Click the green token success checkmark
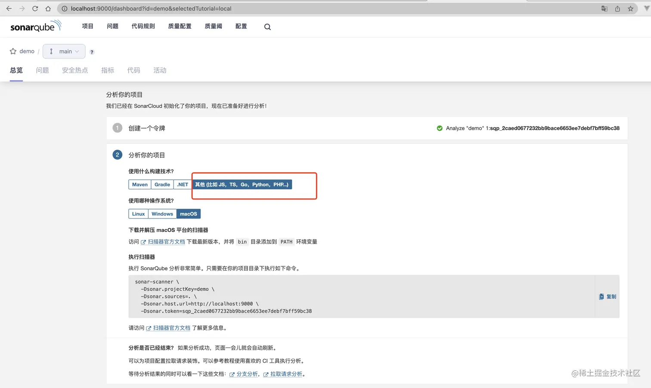The width and height of the screenshot is (651, 388). 440,128
